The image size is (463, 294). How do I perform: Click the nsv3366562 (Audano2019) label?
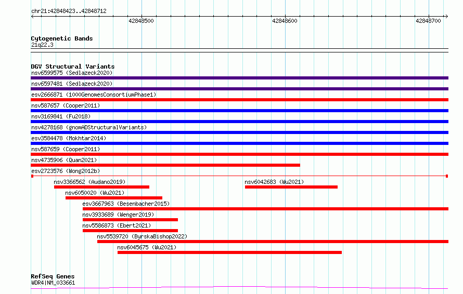coord(89,182)
